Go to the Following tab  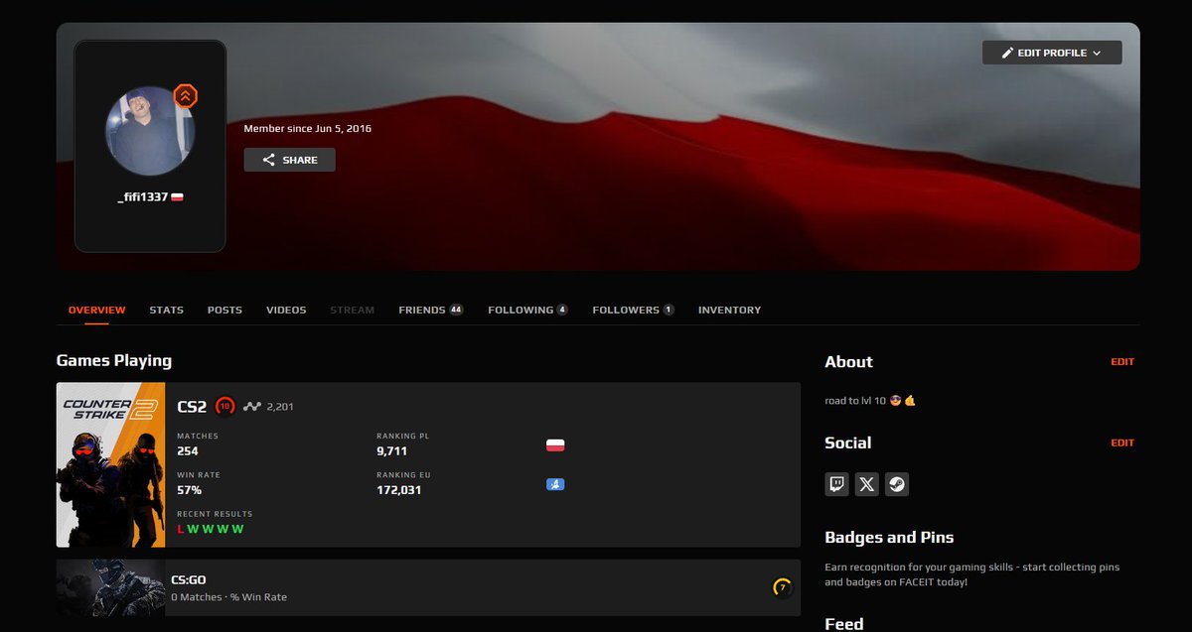point(528,310)
